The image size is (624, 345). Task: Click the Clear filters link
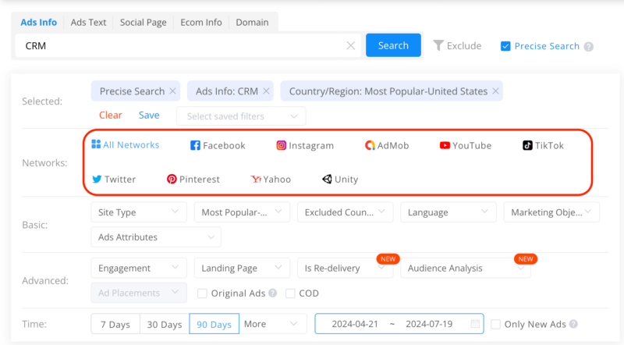tap(110, 115)
